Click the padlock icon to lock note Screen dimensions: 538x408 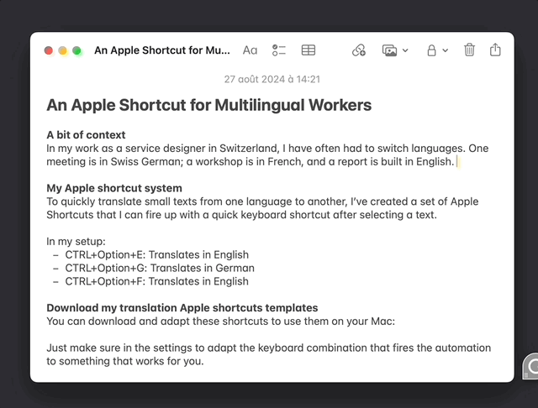coord(431,50)
